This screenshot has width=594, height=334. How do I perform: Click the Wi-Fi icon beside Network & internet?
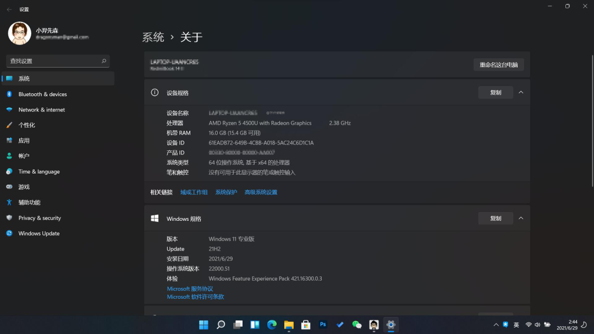point(9,109)
